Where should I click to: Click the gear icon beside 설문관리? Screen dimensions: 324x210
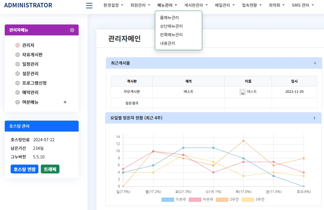point(17,74)
